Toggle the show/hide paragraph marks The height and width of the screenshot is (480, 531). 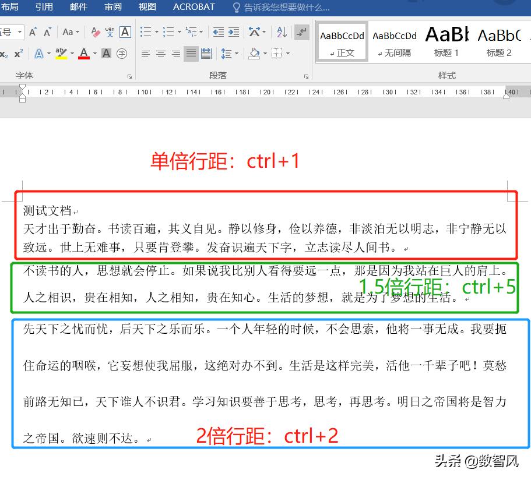click(x=303, y=32)
